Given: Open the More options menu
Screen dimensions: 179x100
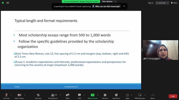Looking at the screenshot, I should 153,96.
